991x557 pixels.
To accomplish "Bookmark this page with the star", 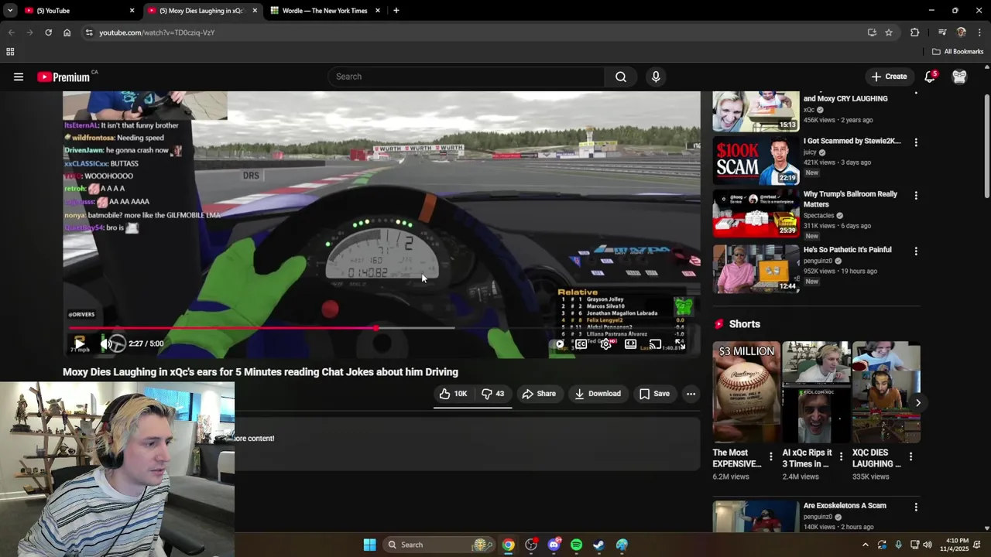I will click(889, 32).
